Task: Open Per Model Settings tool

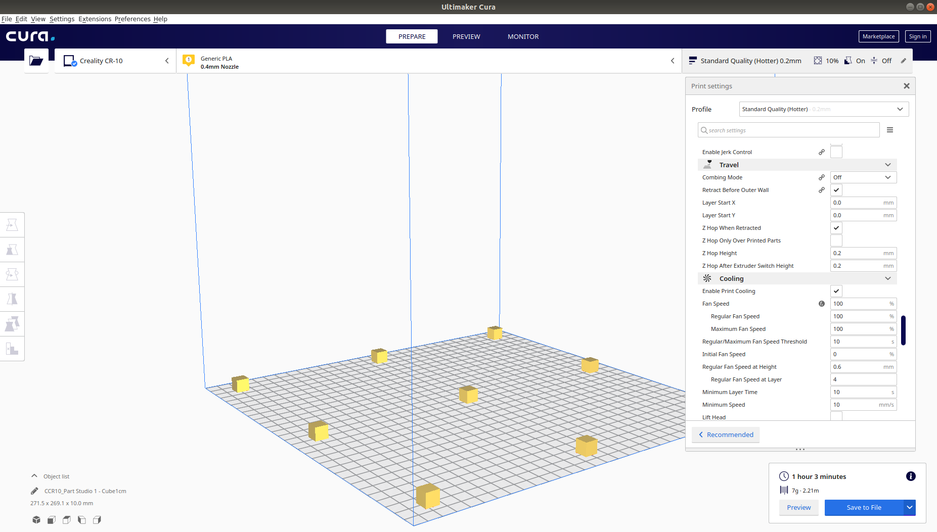Action: pyautogui.click(x=12, y=324)
